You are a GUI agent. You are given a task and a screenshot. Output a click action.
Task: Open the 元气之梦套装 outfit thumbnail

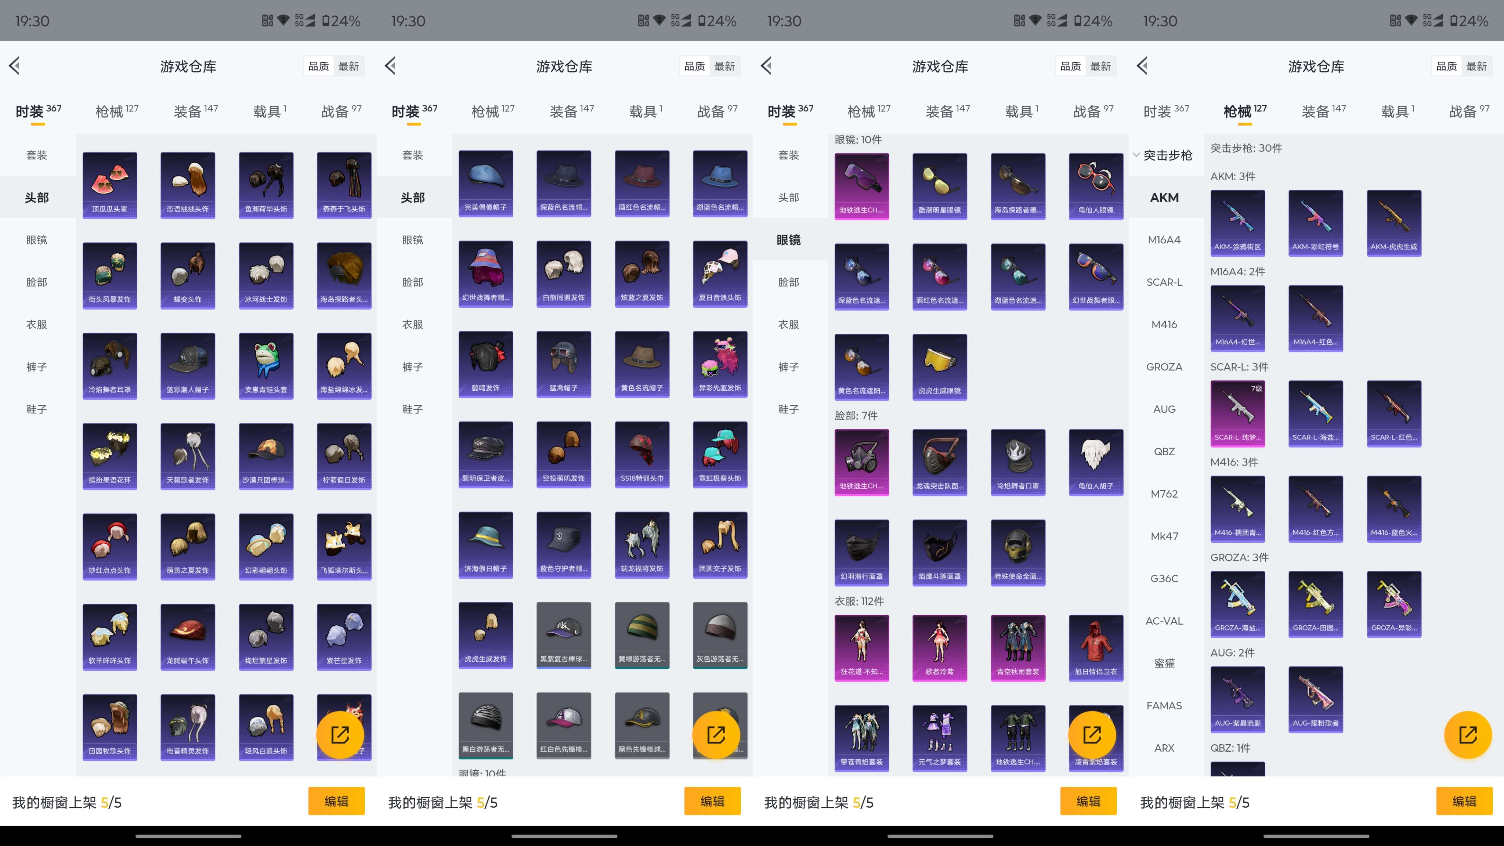point(940,738)
